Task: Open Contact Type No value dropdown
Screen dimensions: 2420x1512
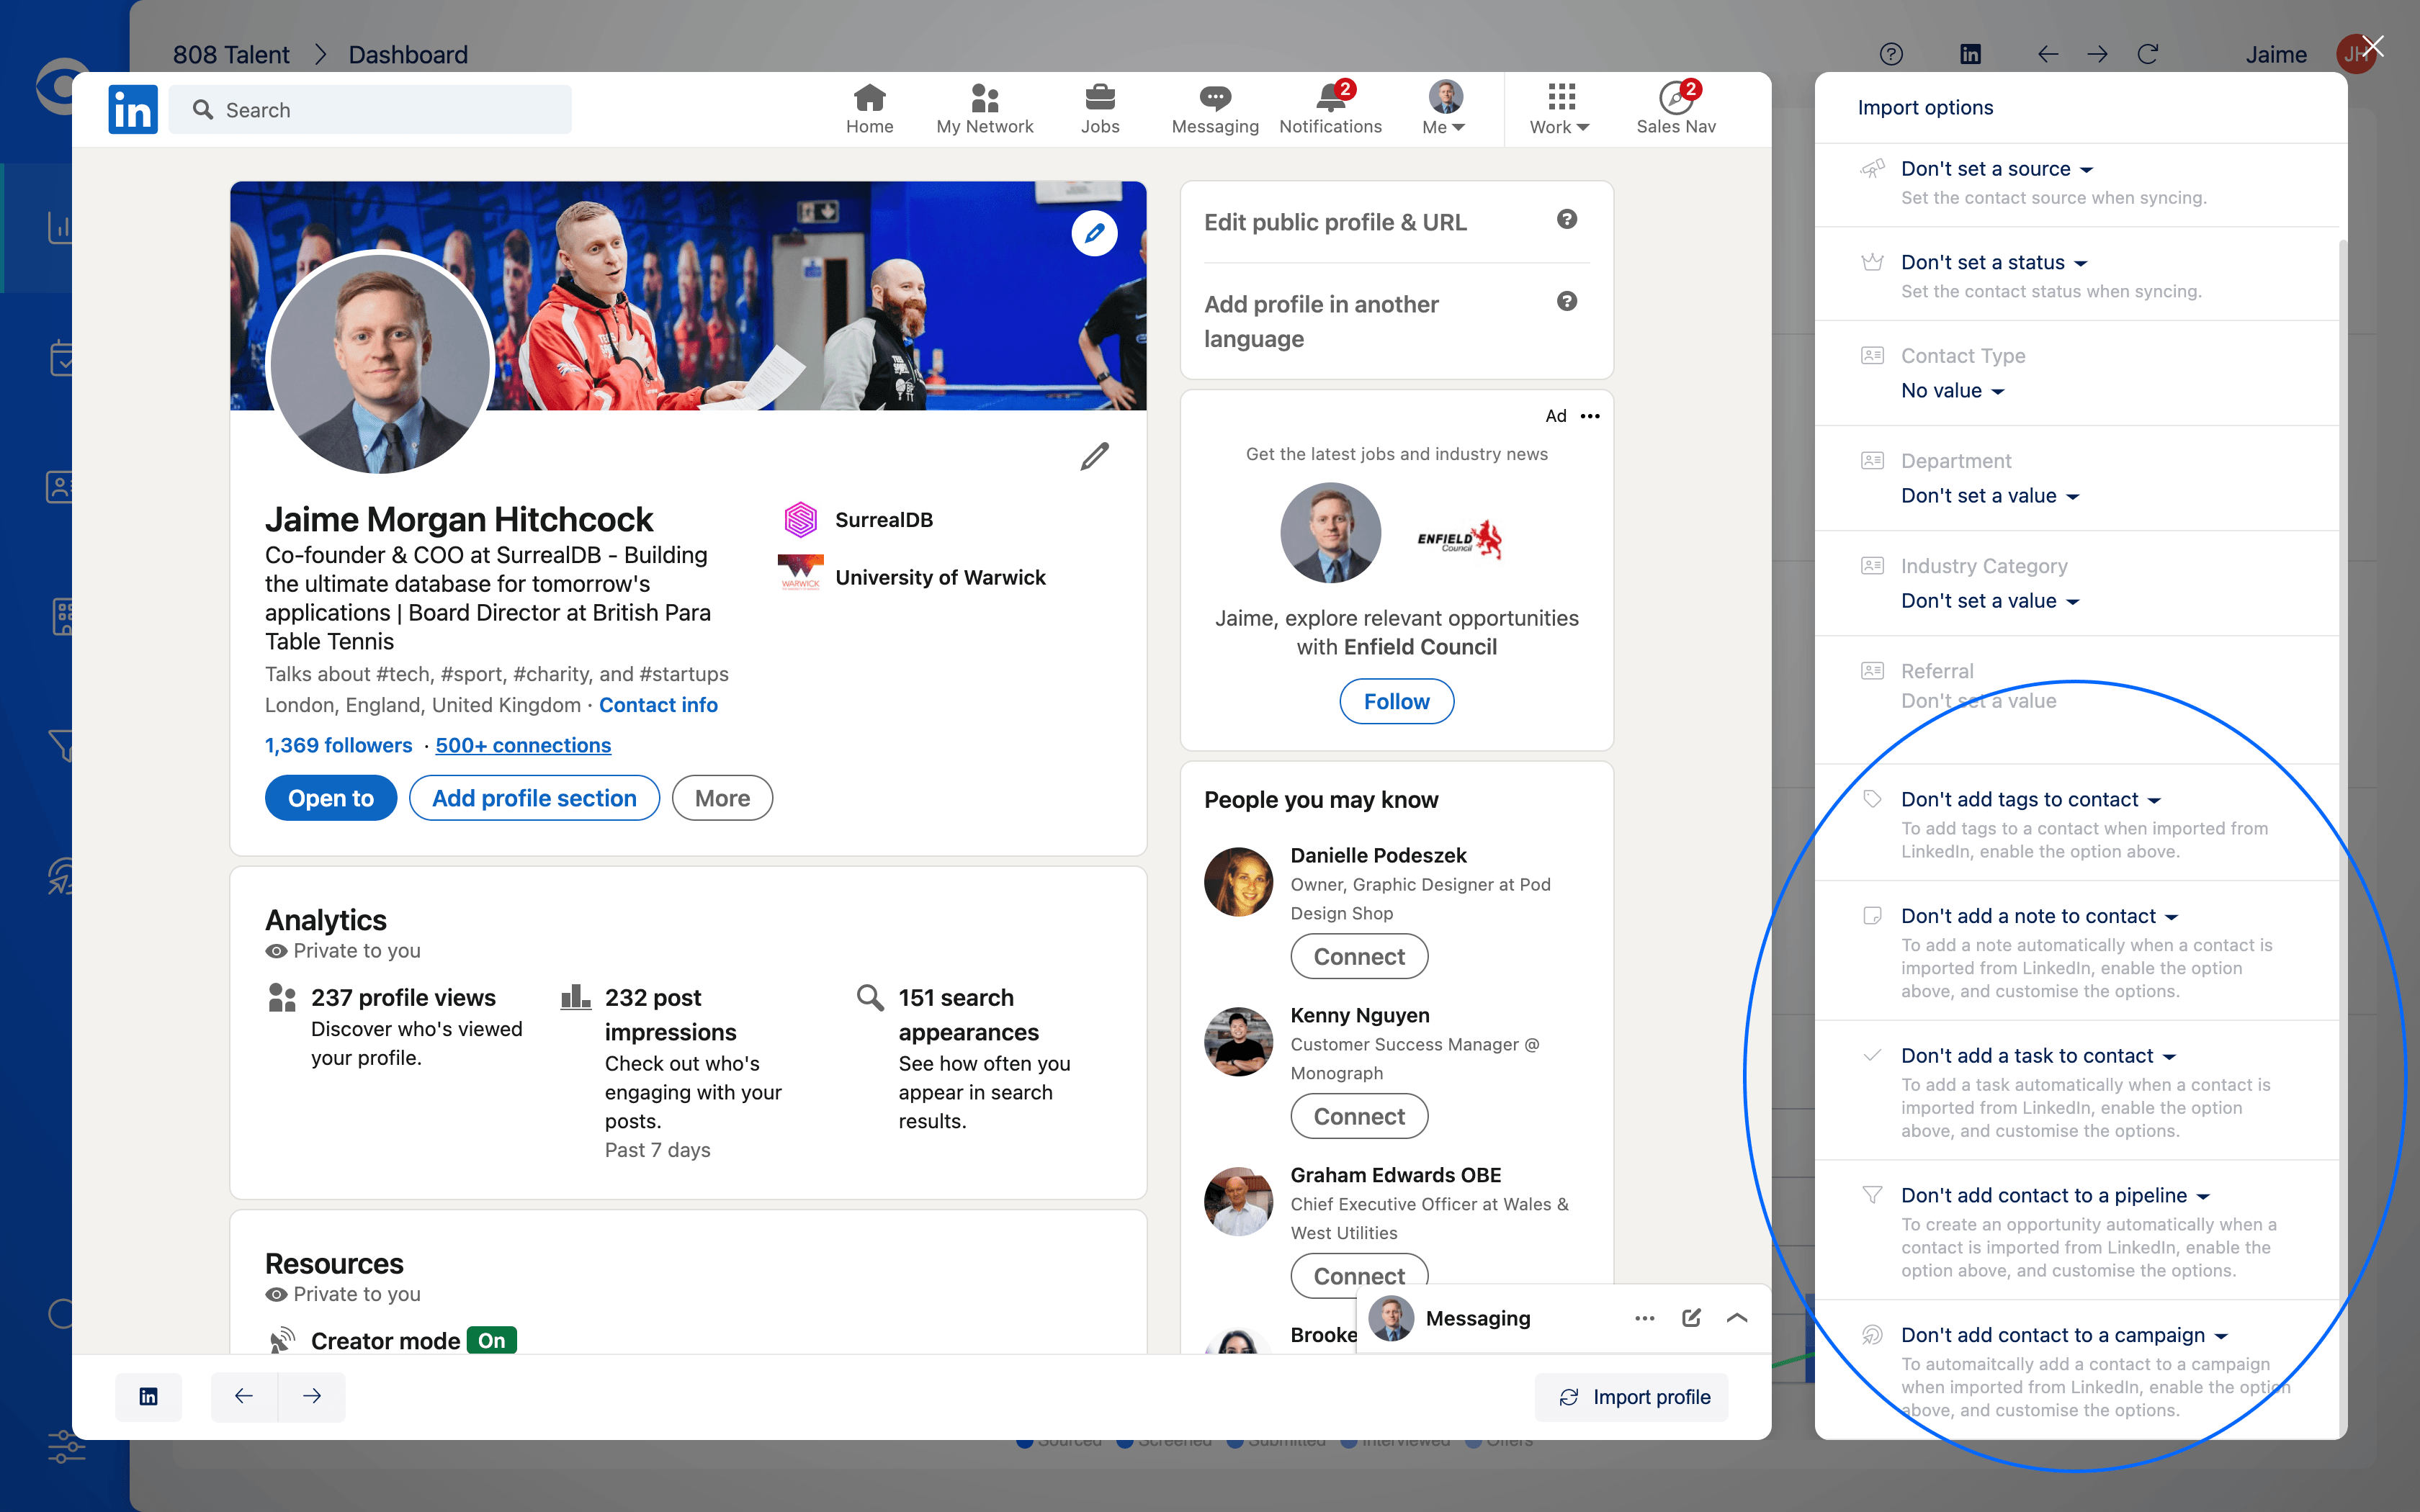Action: 1952,391
